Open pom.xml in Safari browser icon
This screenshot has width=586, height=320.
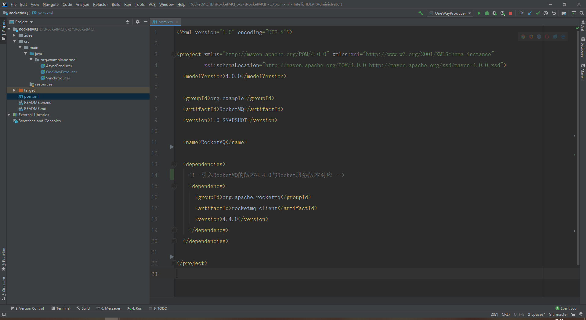point(539,37)
